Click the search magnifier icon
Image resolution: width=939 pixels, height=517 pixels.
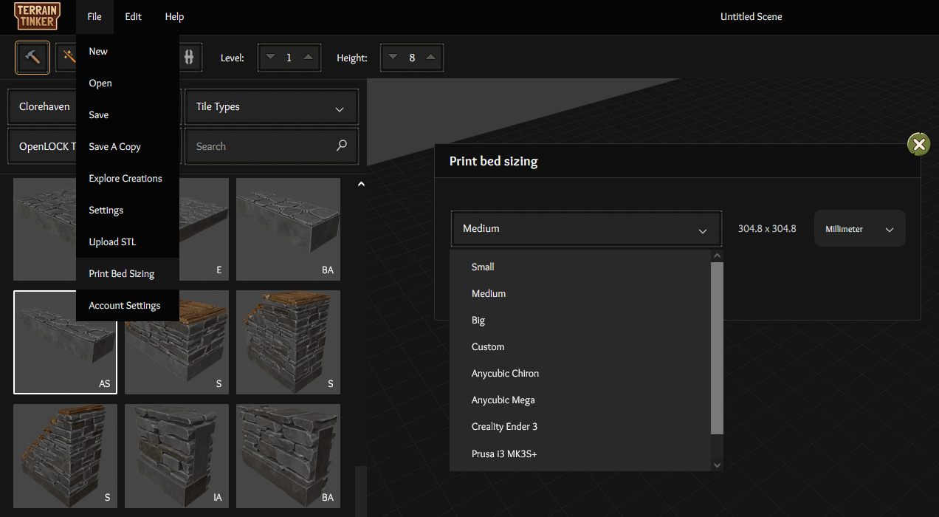[x=341, y=146]
